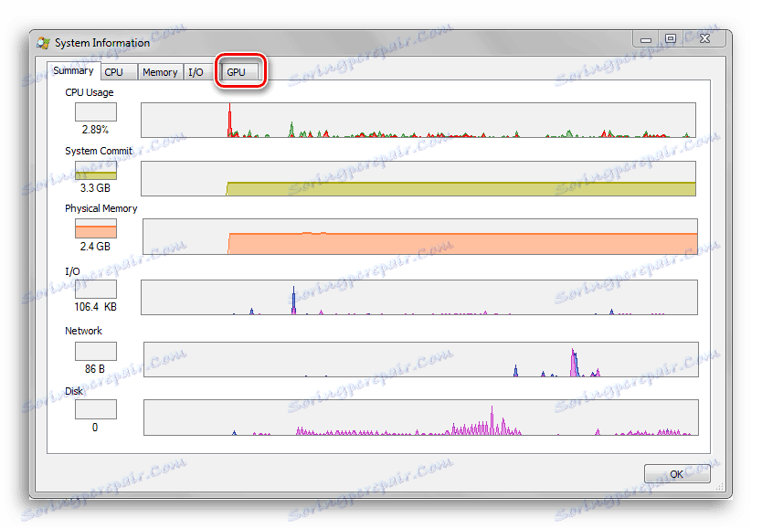The height and width of the screenshot is (529, 762).
Task: Click the 2.89% CPU usage value
Action: (x=95, y=130)
